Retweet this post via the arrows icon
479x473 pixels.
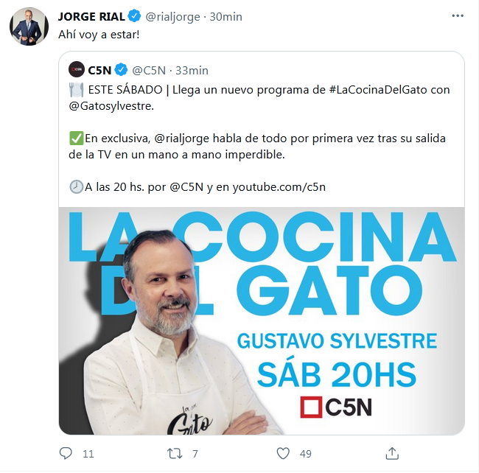[175, 454]
